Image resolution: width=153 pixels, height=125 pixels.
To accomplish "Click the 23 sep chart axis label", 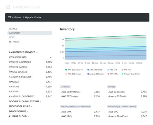I will tap(139, 63).
